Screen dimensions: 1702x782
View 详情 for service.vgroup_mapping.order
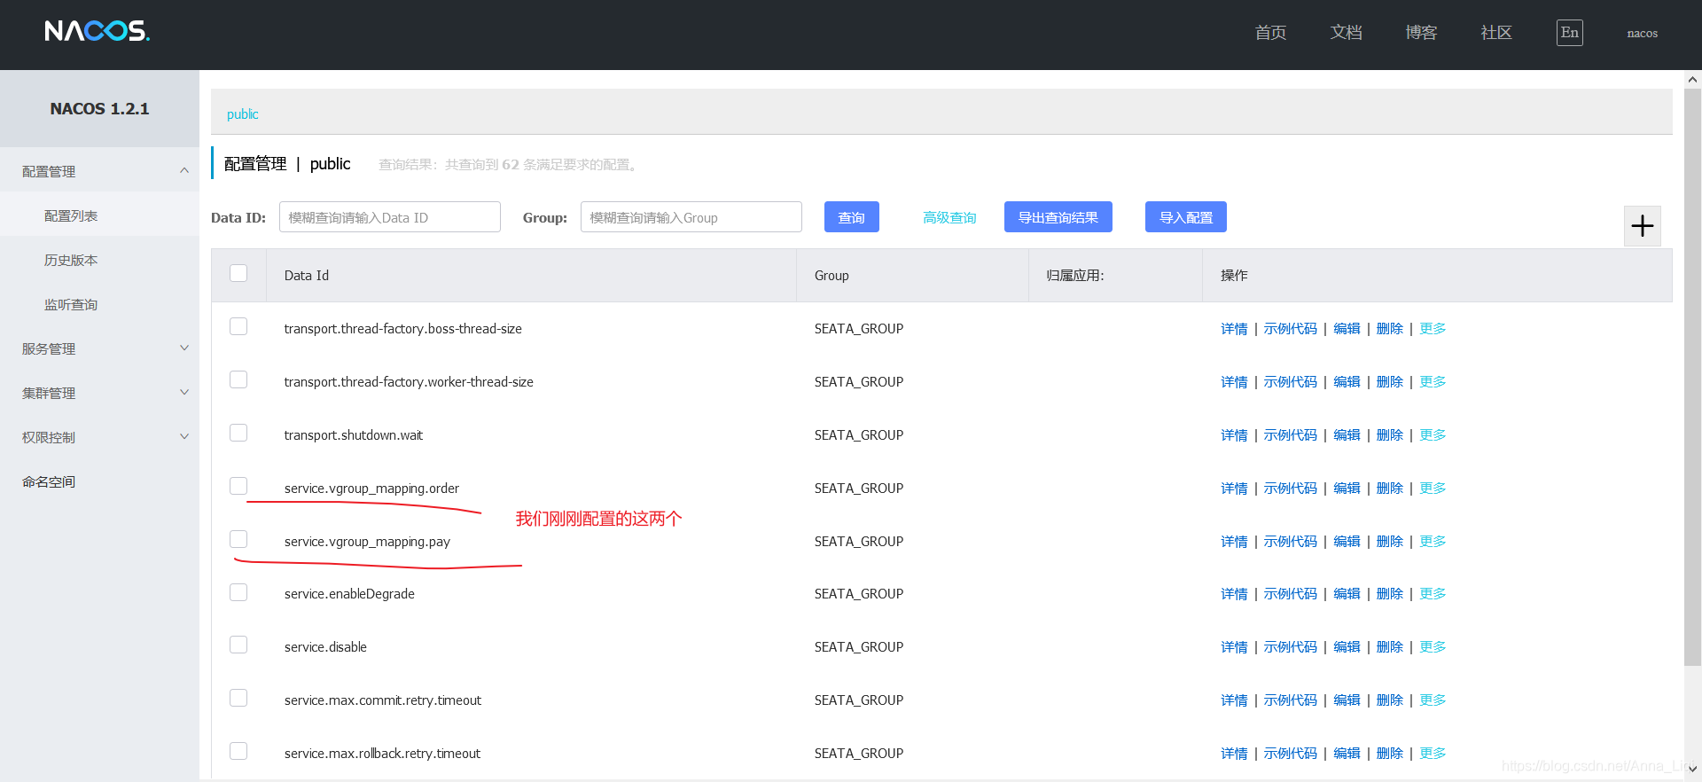(1234, 489)
